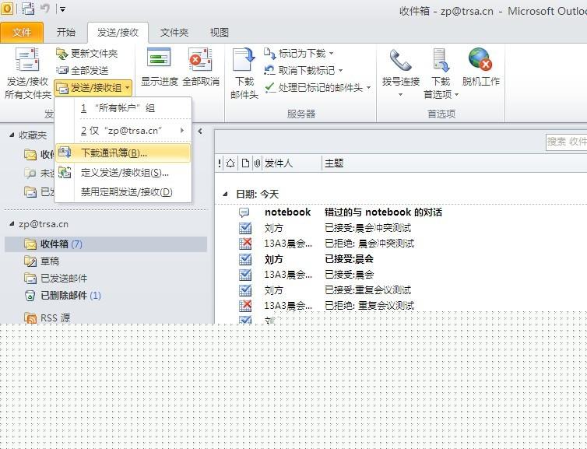This screenshot has width=587, height=449.
Task: Open 已拒绝: 晨会冲突测试 message
Action: pyautogui.click(x=401, y=244)
